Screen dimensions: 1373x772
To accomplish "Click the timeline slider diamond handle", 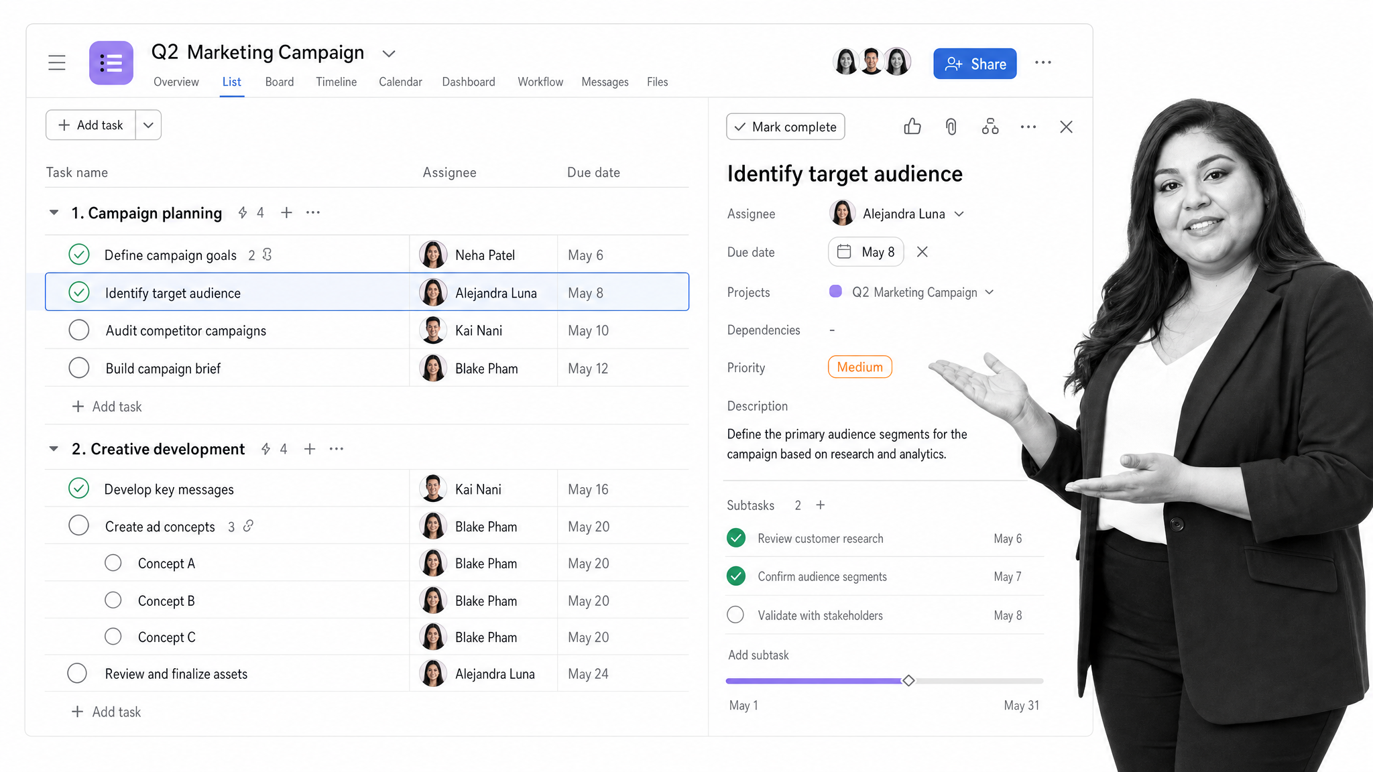I will [x=908, y=680].
